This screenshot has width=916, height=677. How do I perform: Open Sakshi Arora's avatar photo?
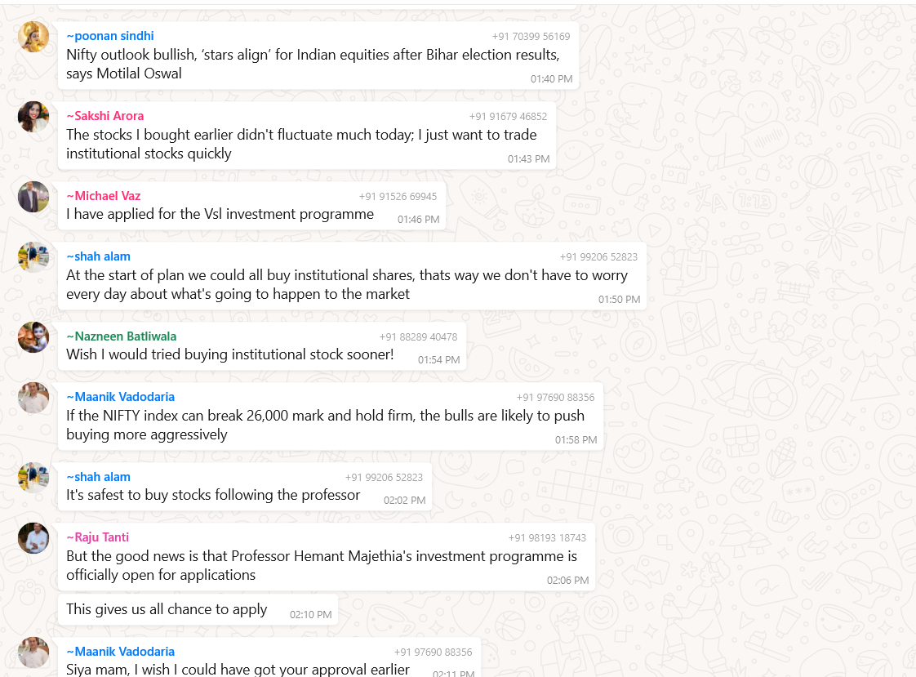tap(33, 117)
